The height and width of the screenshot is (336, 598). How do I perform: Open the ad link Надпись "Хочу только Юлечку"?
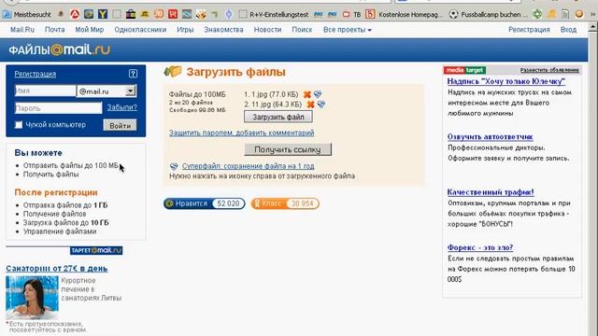(506, 81)
